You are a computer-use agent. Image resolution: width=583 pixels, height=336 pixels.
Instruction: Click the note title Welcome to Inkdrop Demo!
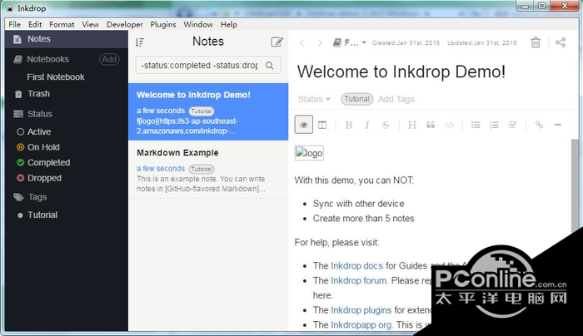[x=401, y=72]
